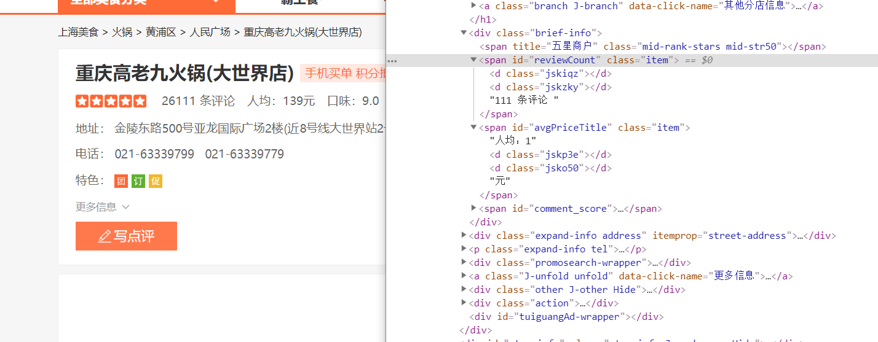The height and width of the screenshot is (342, 878).
Task: Select the closing </h1> tag row
Action: coord(483,20)
